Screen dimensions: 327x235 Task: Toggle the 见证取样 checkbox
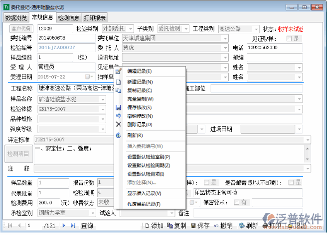tap(290, 38)
